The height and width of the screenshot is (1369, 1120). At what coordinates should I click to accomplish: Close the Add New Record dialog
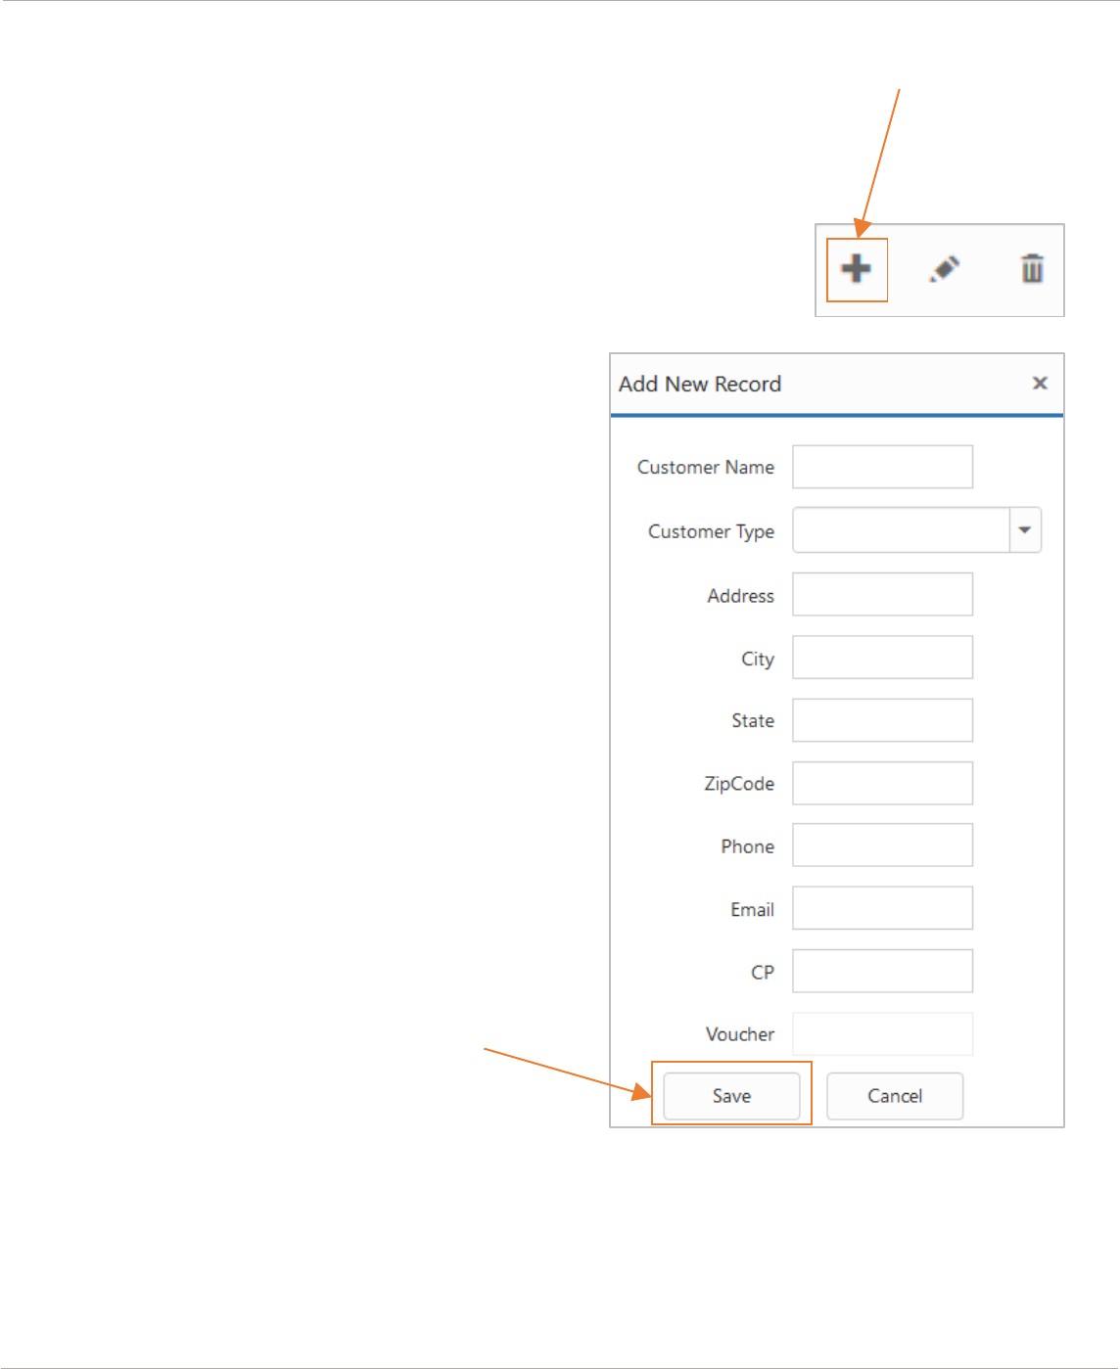tap(1040, 383)
